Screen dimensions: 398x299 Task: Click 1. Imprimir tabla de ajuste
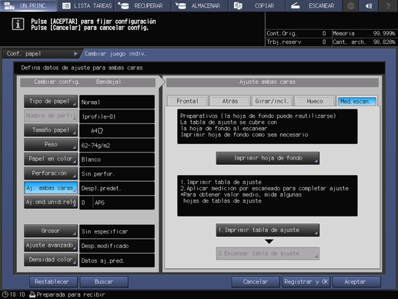coord(268,230)
